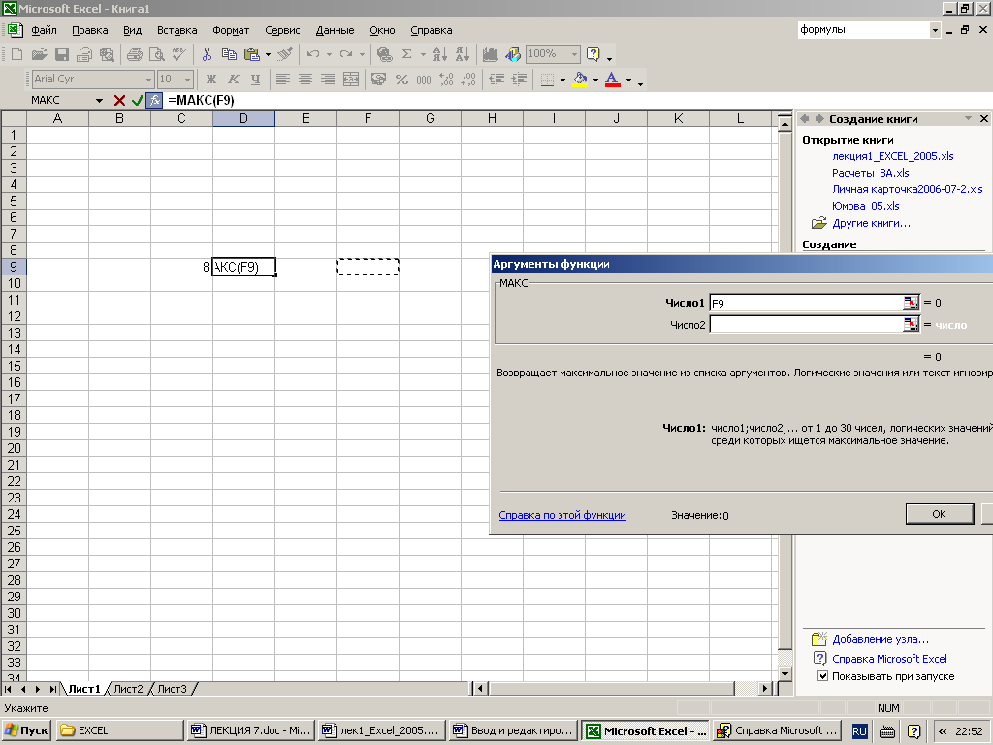Apply the red Font Color A
This screenshot has width=993, height=745.
(613, 80)
